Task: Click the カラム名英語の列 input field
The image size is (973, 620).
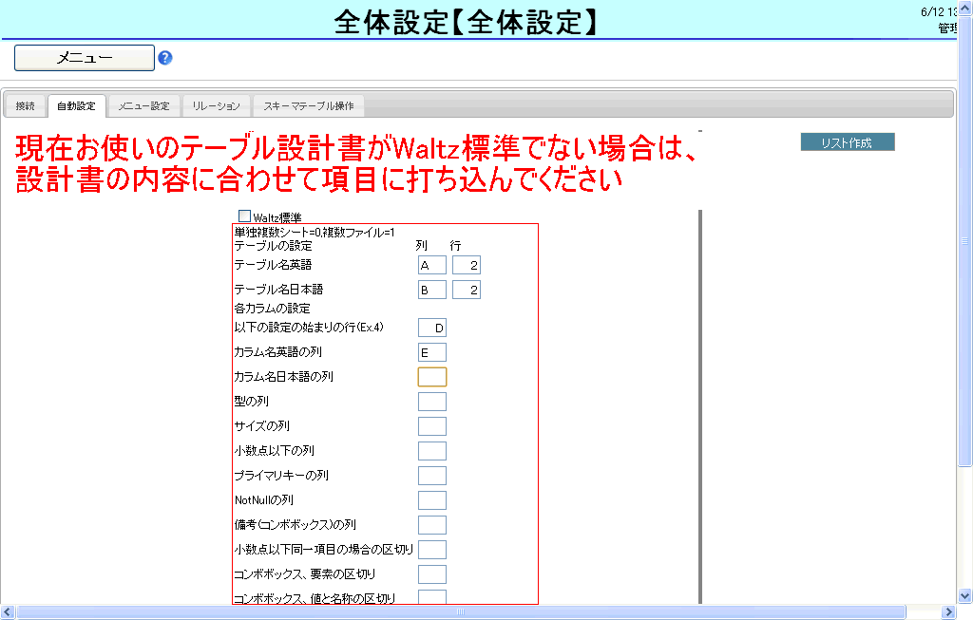Action: [431, 352]
